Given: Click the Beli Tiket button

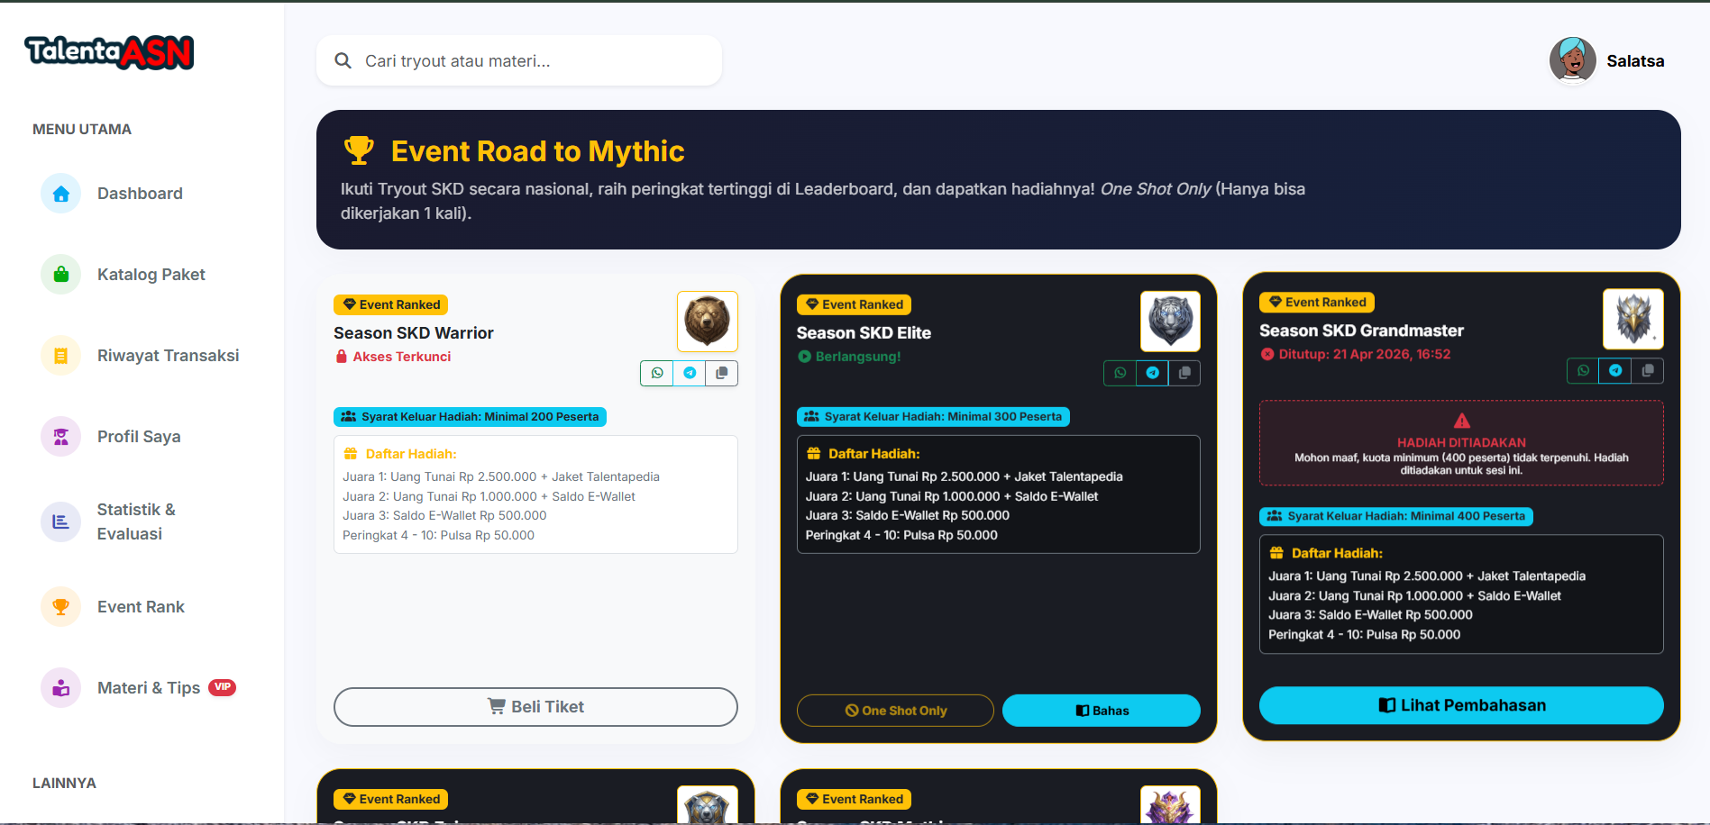Looking at the screenshot, I should click(535, 706).
